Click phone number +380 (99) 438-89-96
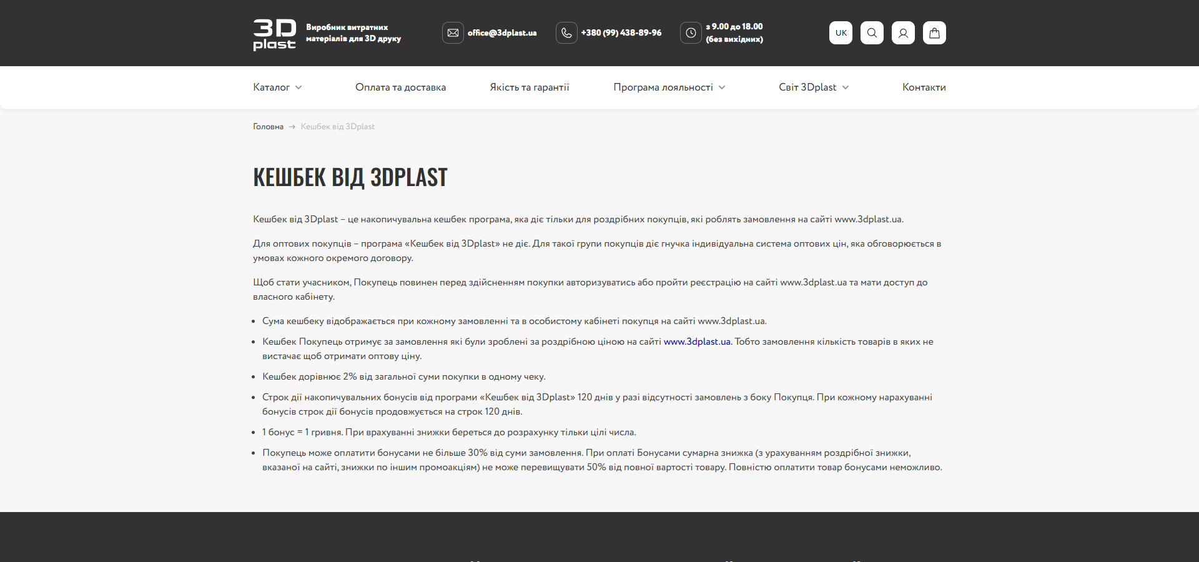The height and width of the screenshot is (562, 1199). 621,33
